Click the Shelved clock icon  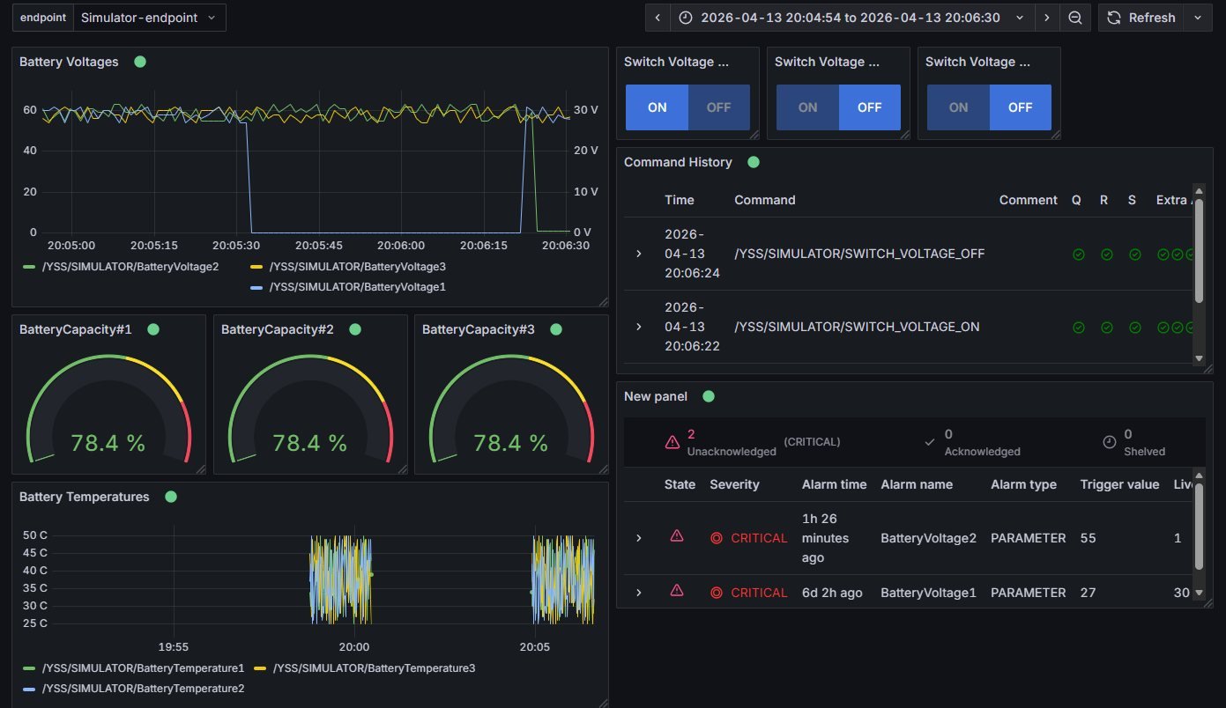point(1110,442)
